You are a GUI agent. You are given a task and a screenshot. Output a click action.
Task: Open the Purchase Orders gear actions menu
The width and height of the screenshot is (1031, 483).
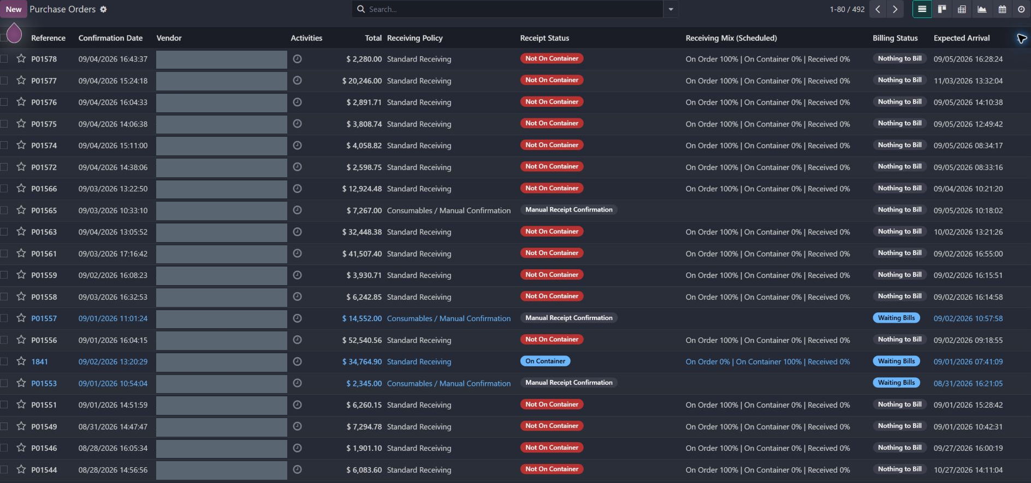tap(103, 9)
